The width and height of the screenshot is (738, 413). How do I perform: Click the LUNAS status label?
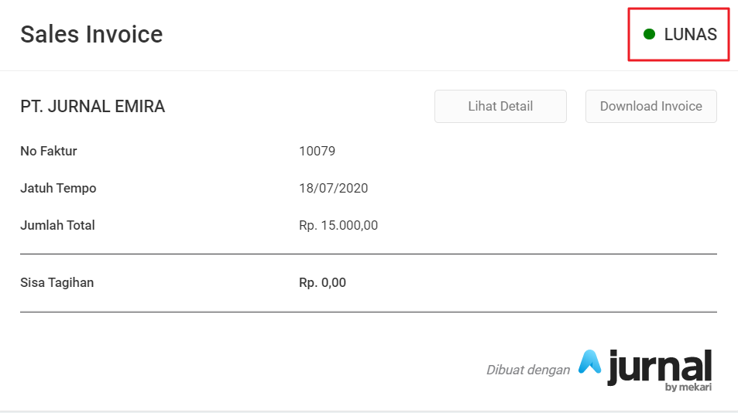pyautogui.click(x=690, y=34)
